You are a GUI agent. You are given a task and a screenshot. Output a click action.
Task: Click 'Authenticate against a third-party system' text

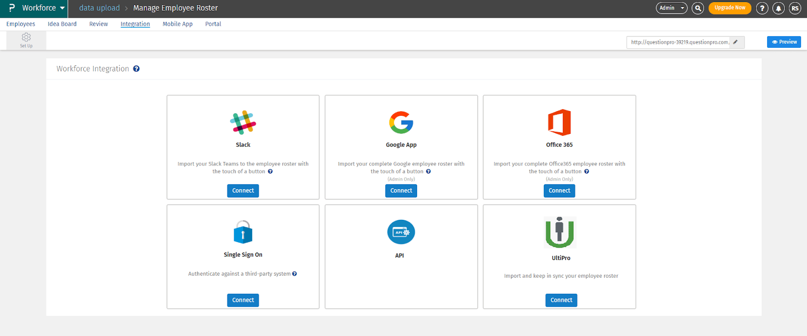coord(240,274)
